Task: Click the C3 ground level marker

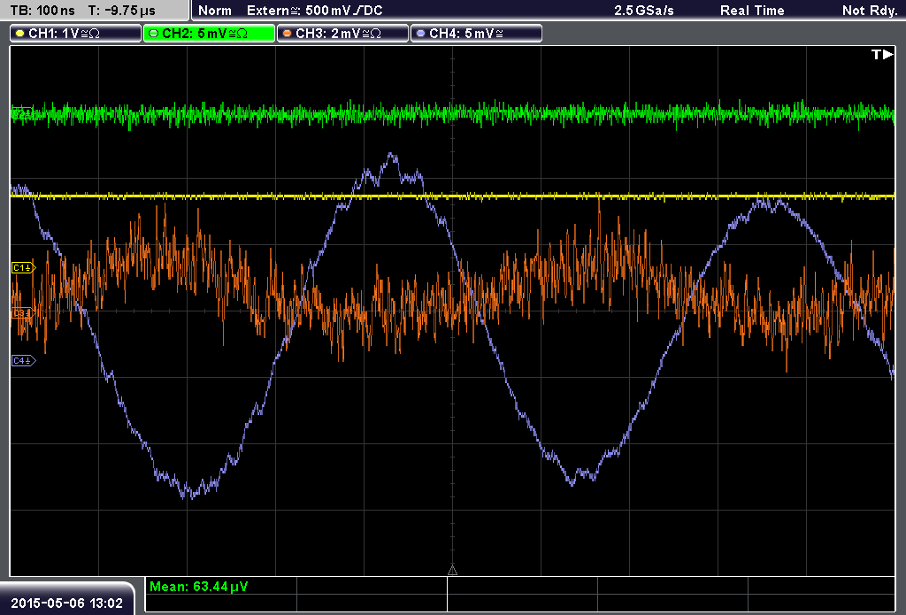Action: [23, 313]
